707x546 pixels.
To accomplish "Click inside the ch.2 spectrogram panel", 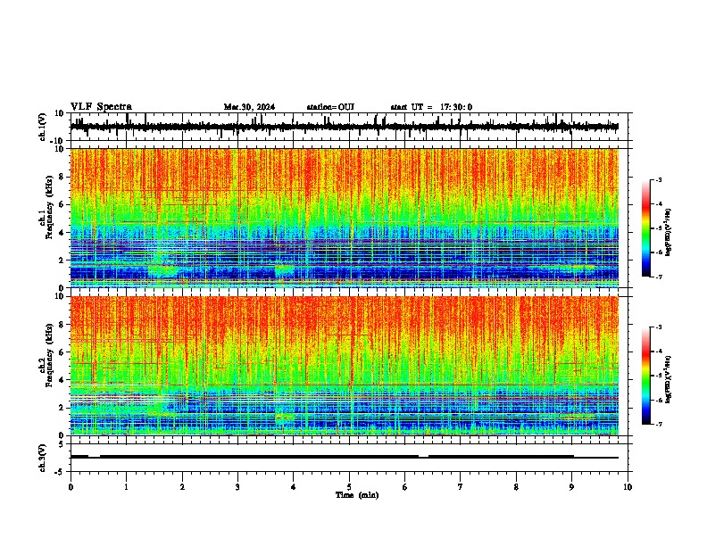I will pyautogui.click(x=345, y=366).
